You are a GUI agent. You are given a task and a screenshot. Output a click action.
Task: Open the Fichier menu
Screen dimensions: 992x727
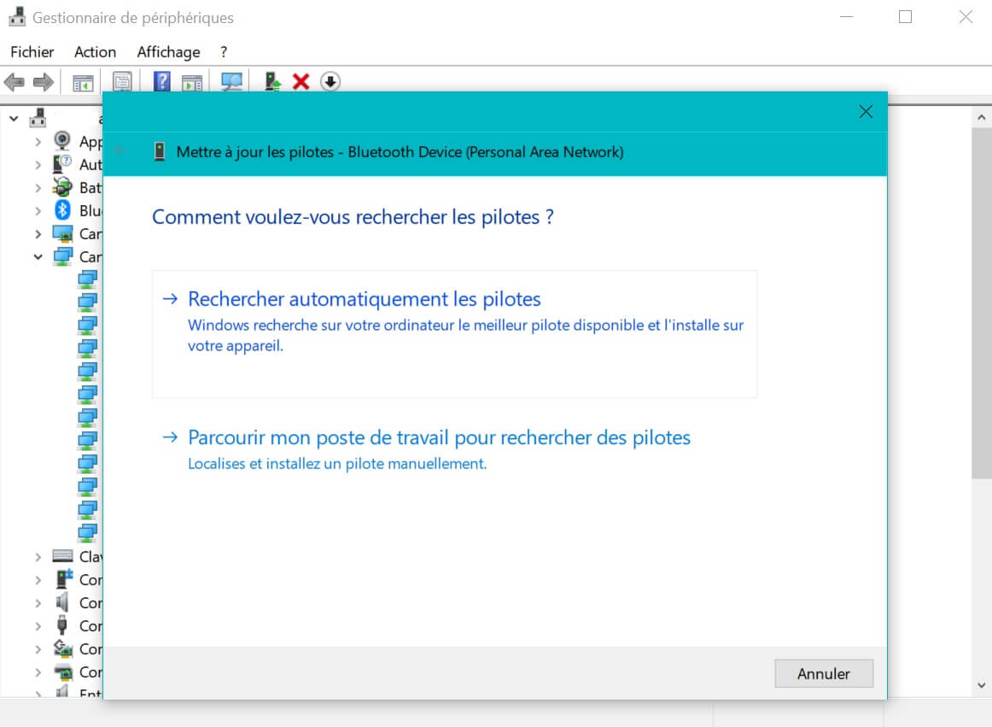point(32,52)
